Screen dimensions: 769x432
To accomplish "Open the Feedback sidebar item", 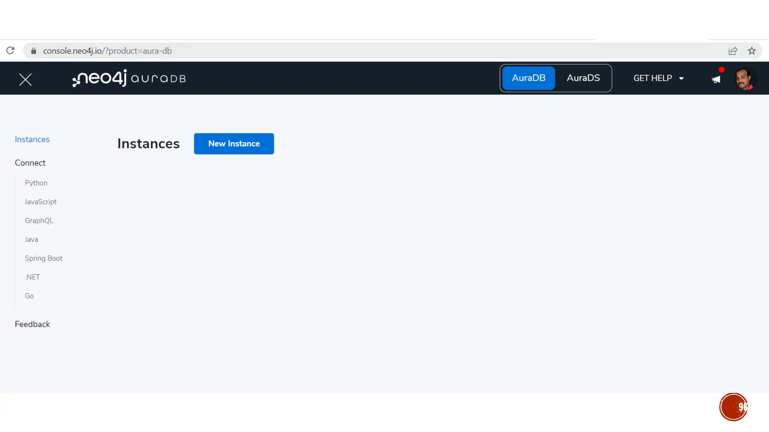I will click(32, 324).
